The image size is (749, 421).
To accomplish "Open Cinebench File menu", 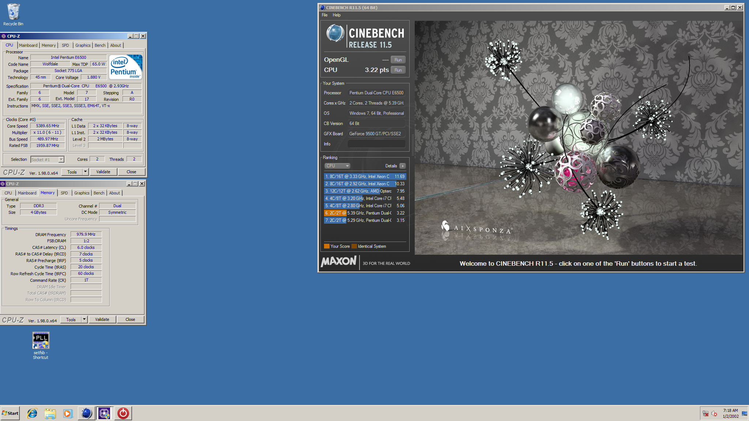I will 324,15.
